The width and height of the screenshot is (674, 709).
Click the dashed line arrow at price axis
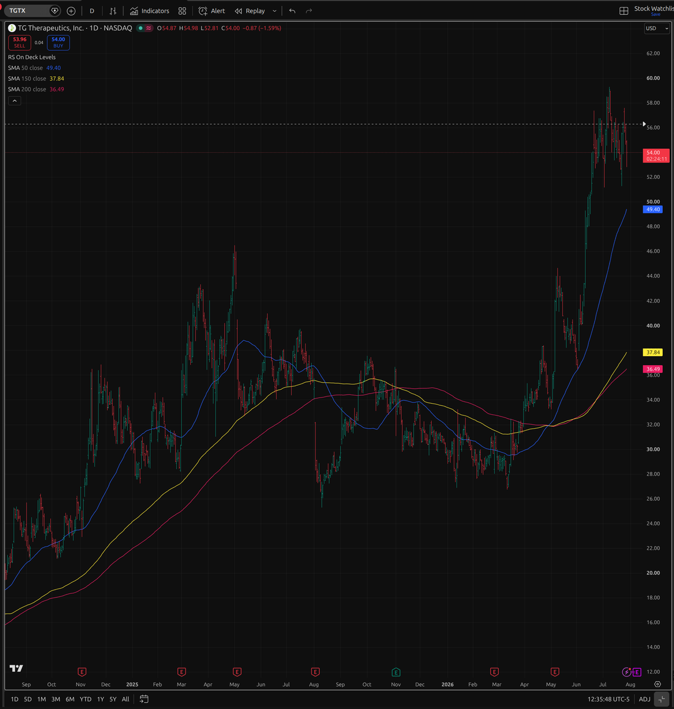point(644,124)
